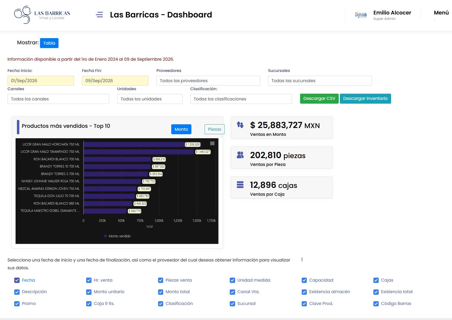Click the $ 569,773 data label
This screenshot has width=452, height=320.
click(134, 211)
